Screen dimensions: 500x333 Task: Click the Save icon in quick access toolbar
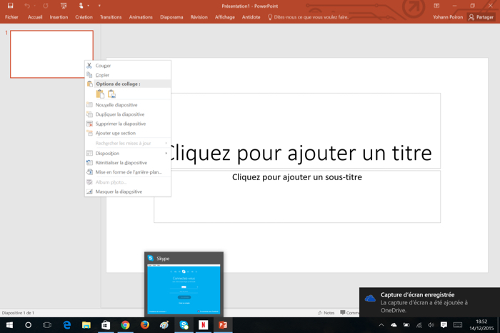click(10, 6)
